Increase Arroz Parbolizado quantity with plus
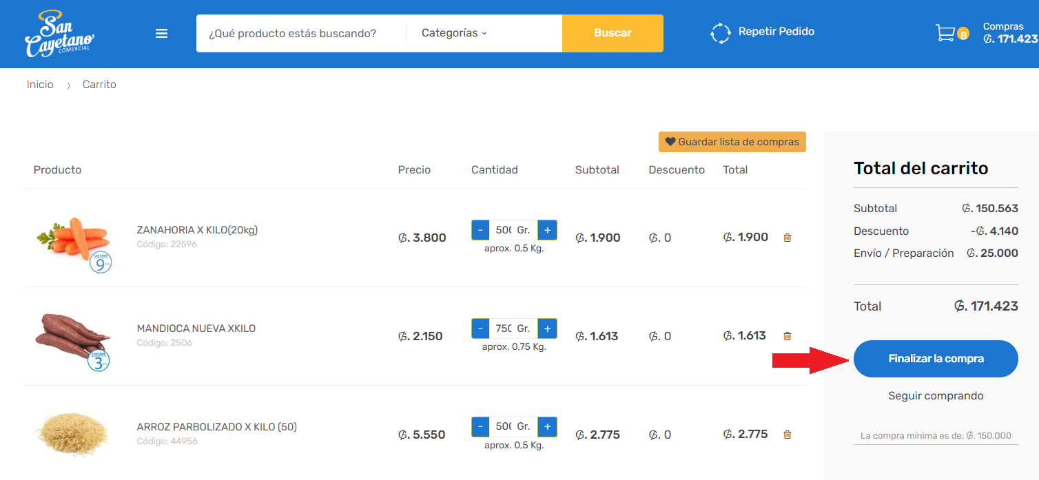 coord(547,427)
